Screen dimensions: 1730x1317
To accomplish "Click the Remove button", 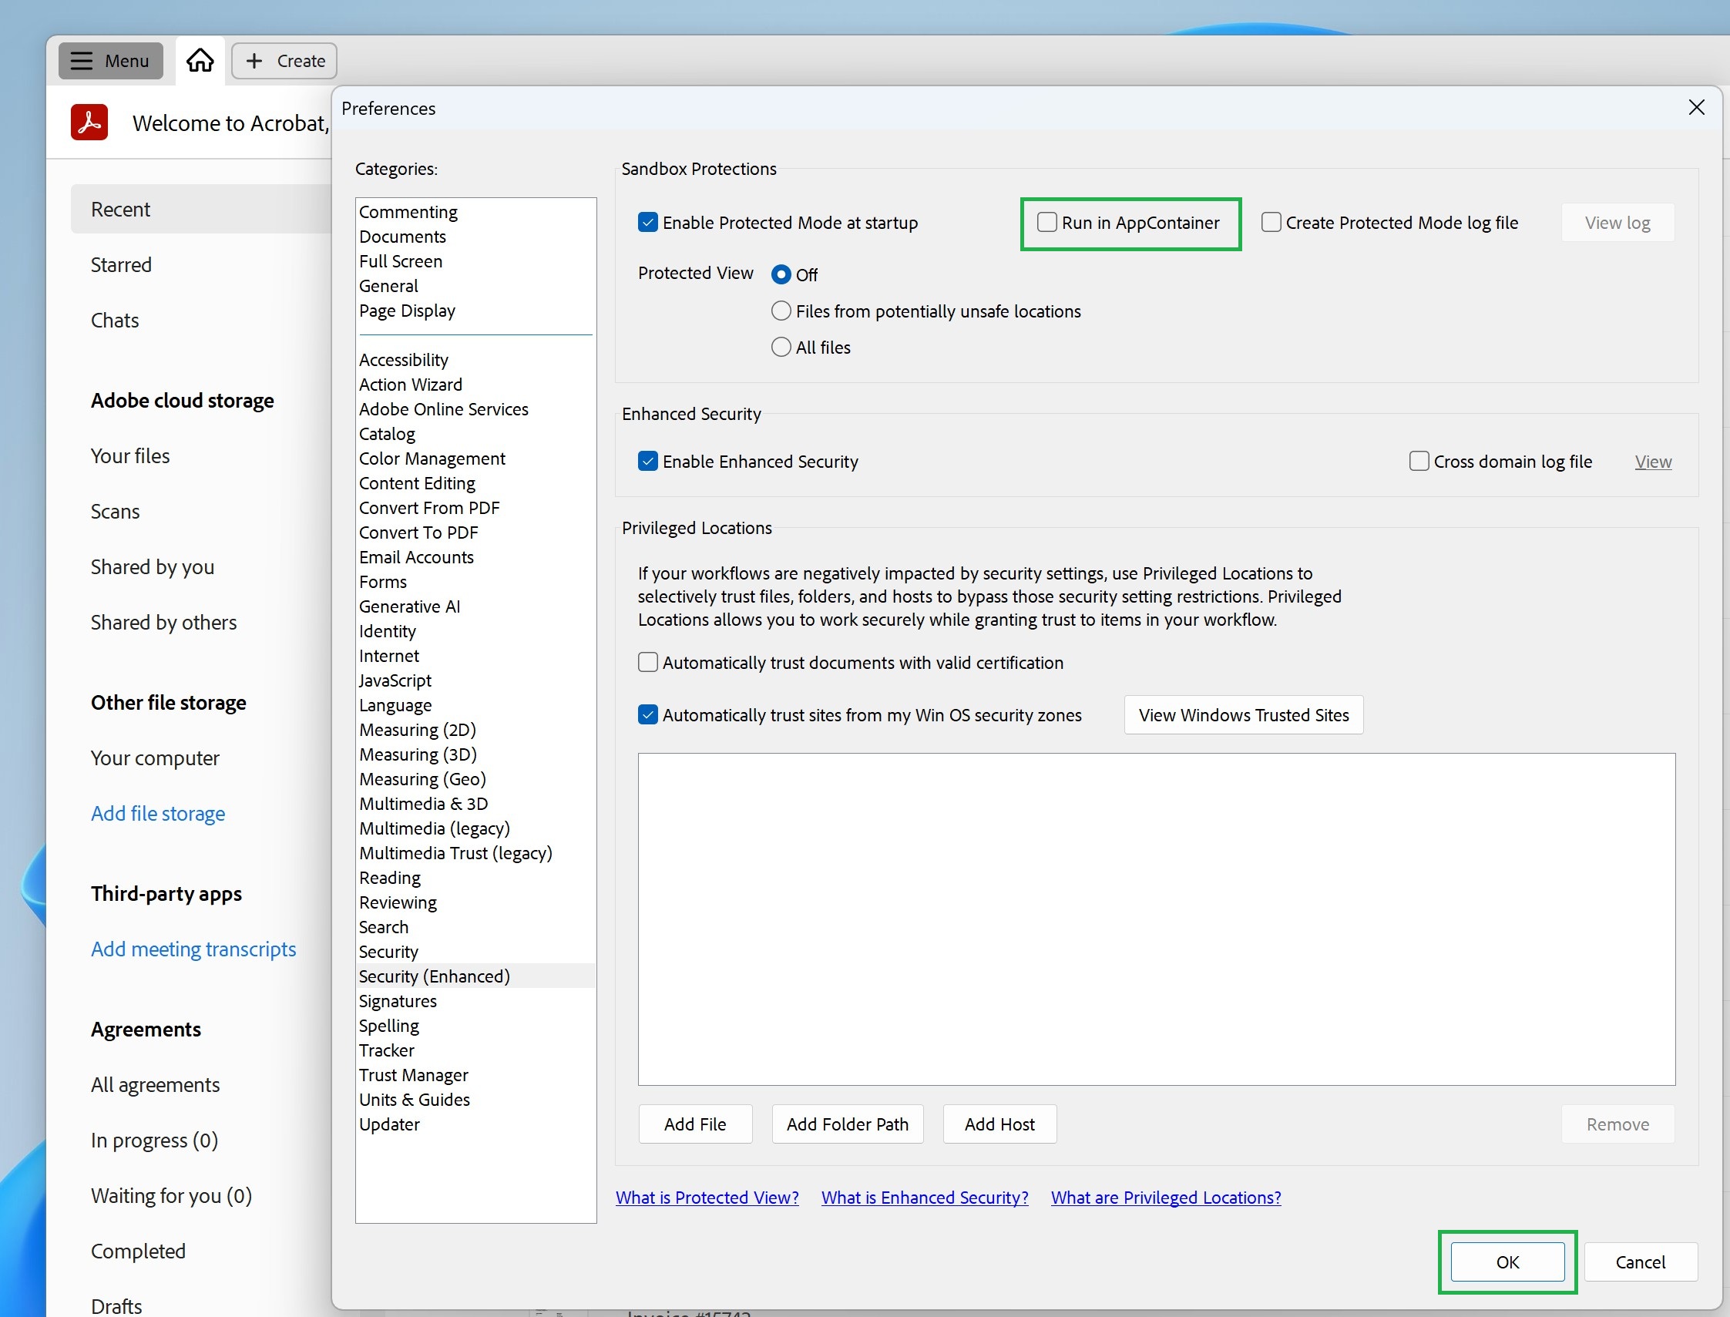I will pyautogui.click(x=1618, y=1124).
